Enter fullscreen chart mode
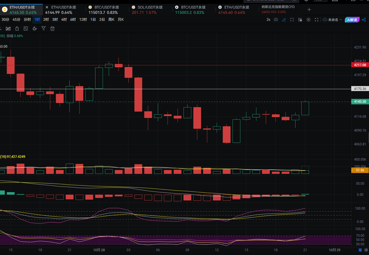This screenshot has height=255, width=369. click(316, 20)
